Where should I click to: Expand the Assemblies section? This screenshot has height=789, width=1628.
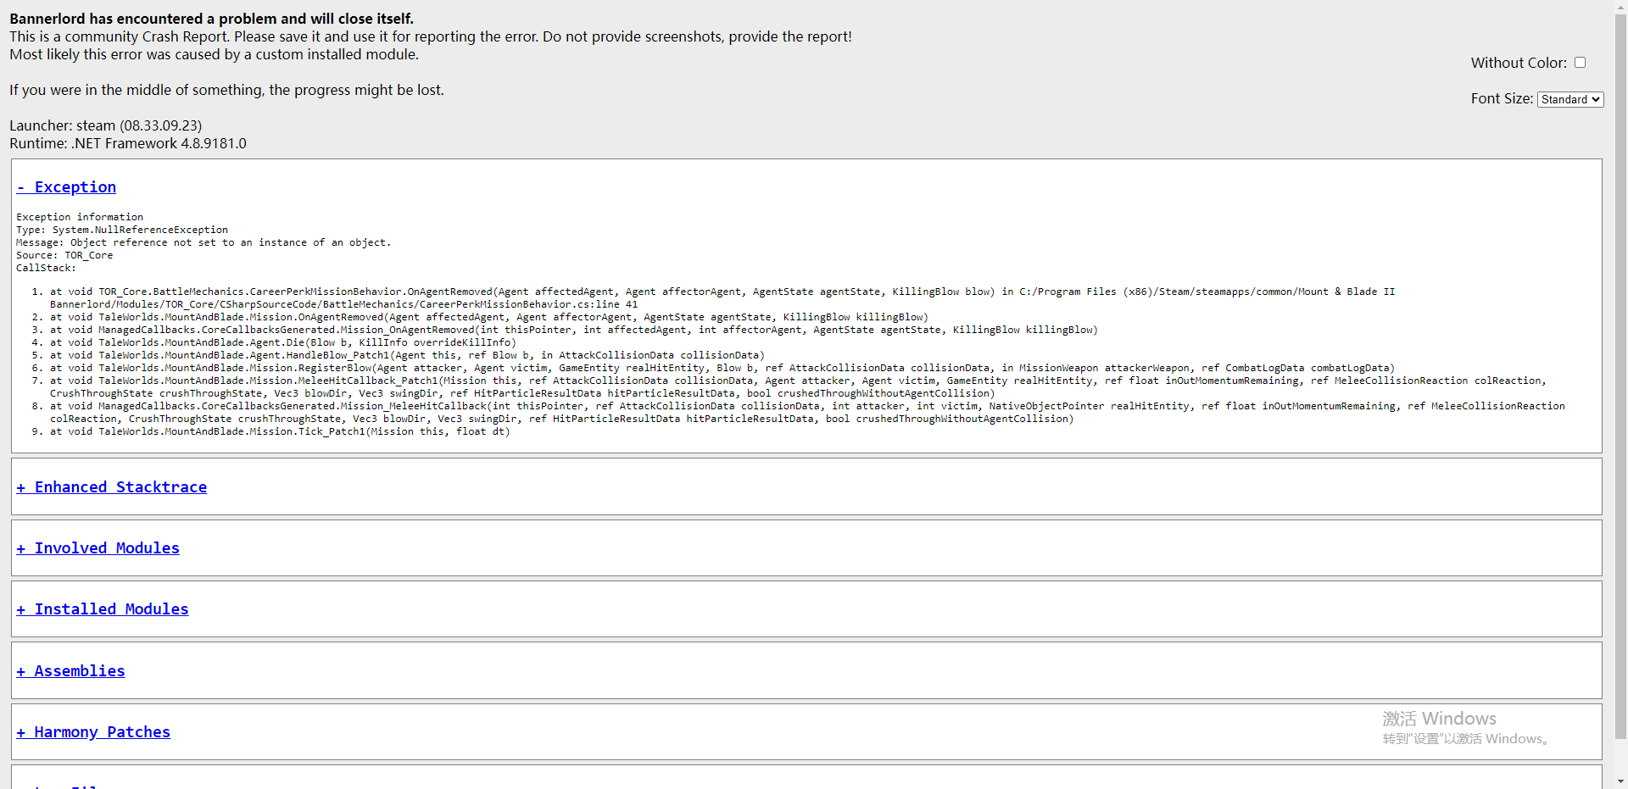[x=71, y=671]
